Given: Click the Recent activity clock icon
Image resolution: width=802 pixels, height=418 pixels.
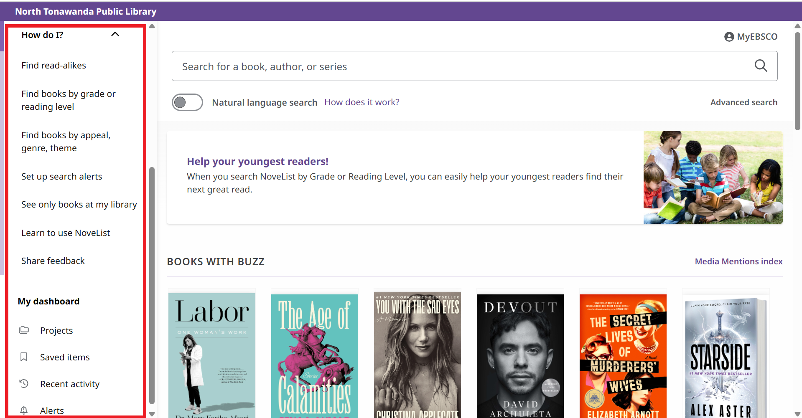Looking at the screenshot, I should click(24, 384).
